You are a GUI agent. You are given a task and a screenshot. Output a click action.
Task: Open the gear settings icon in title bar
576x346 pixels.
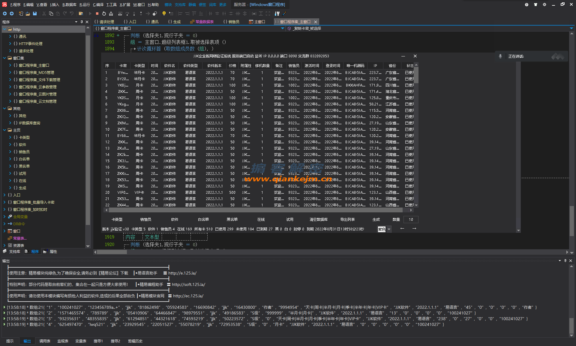coord(544,5)
